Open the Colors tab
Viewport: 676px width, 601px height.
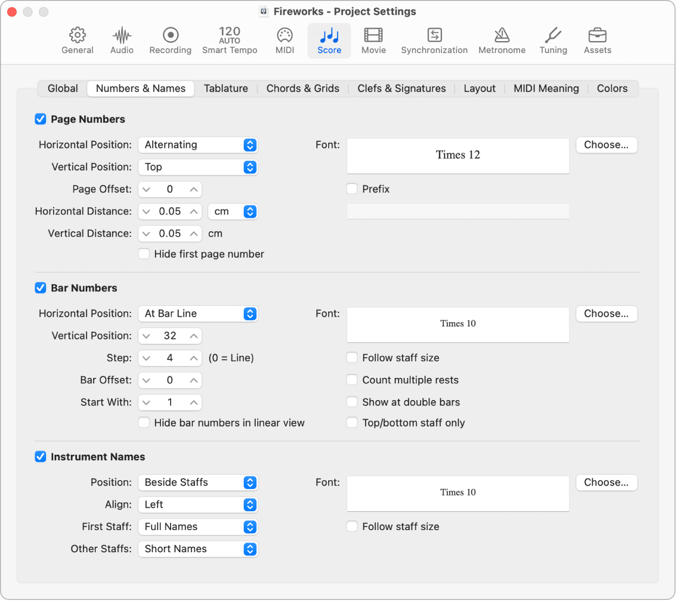(612, 88)
